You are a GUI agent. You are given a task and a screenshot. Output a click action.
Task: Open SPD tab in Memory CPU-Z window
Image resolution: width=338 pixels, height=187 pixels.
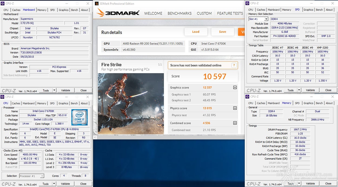pos(297,103)
